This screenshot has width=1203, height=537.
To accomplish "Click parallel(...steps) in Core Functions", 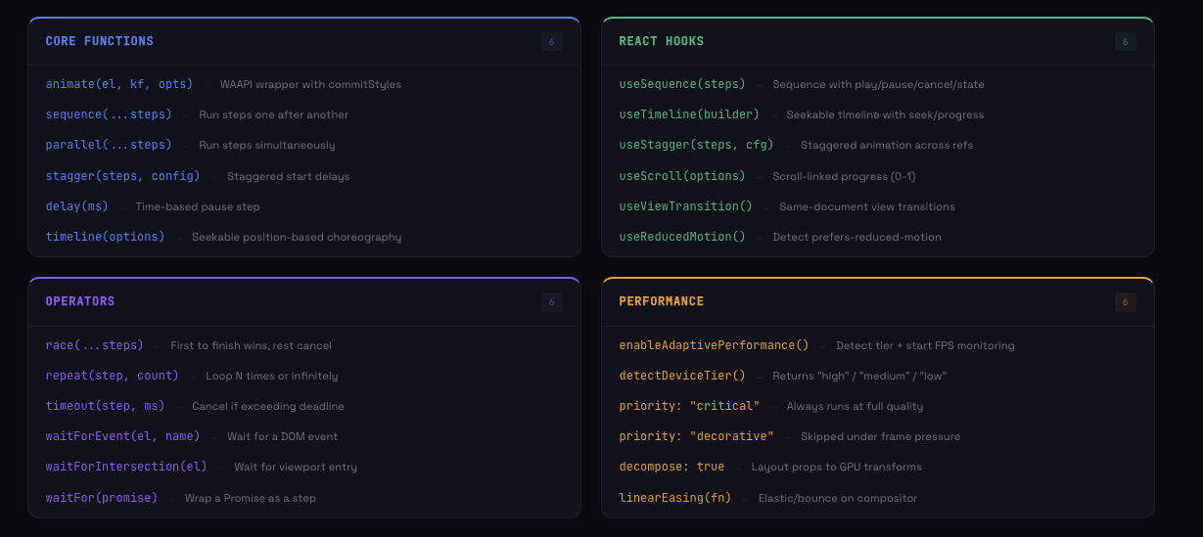I will [x=109, y=145].
